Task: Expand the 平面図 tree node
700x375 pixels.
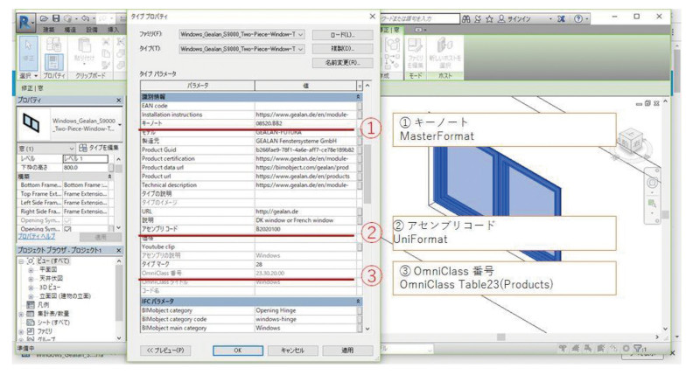Action: coord(31,270)
